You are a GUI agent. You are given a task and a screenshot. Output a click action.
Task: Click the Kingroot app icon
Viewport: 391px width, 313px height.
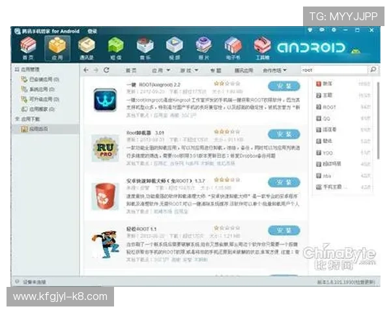105,100
